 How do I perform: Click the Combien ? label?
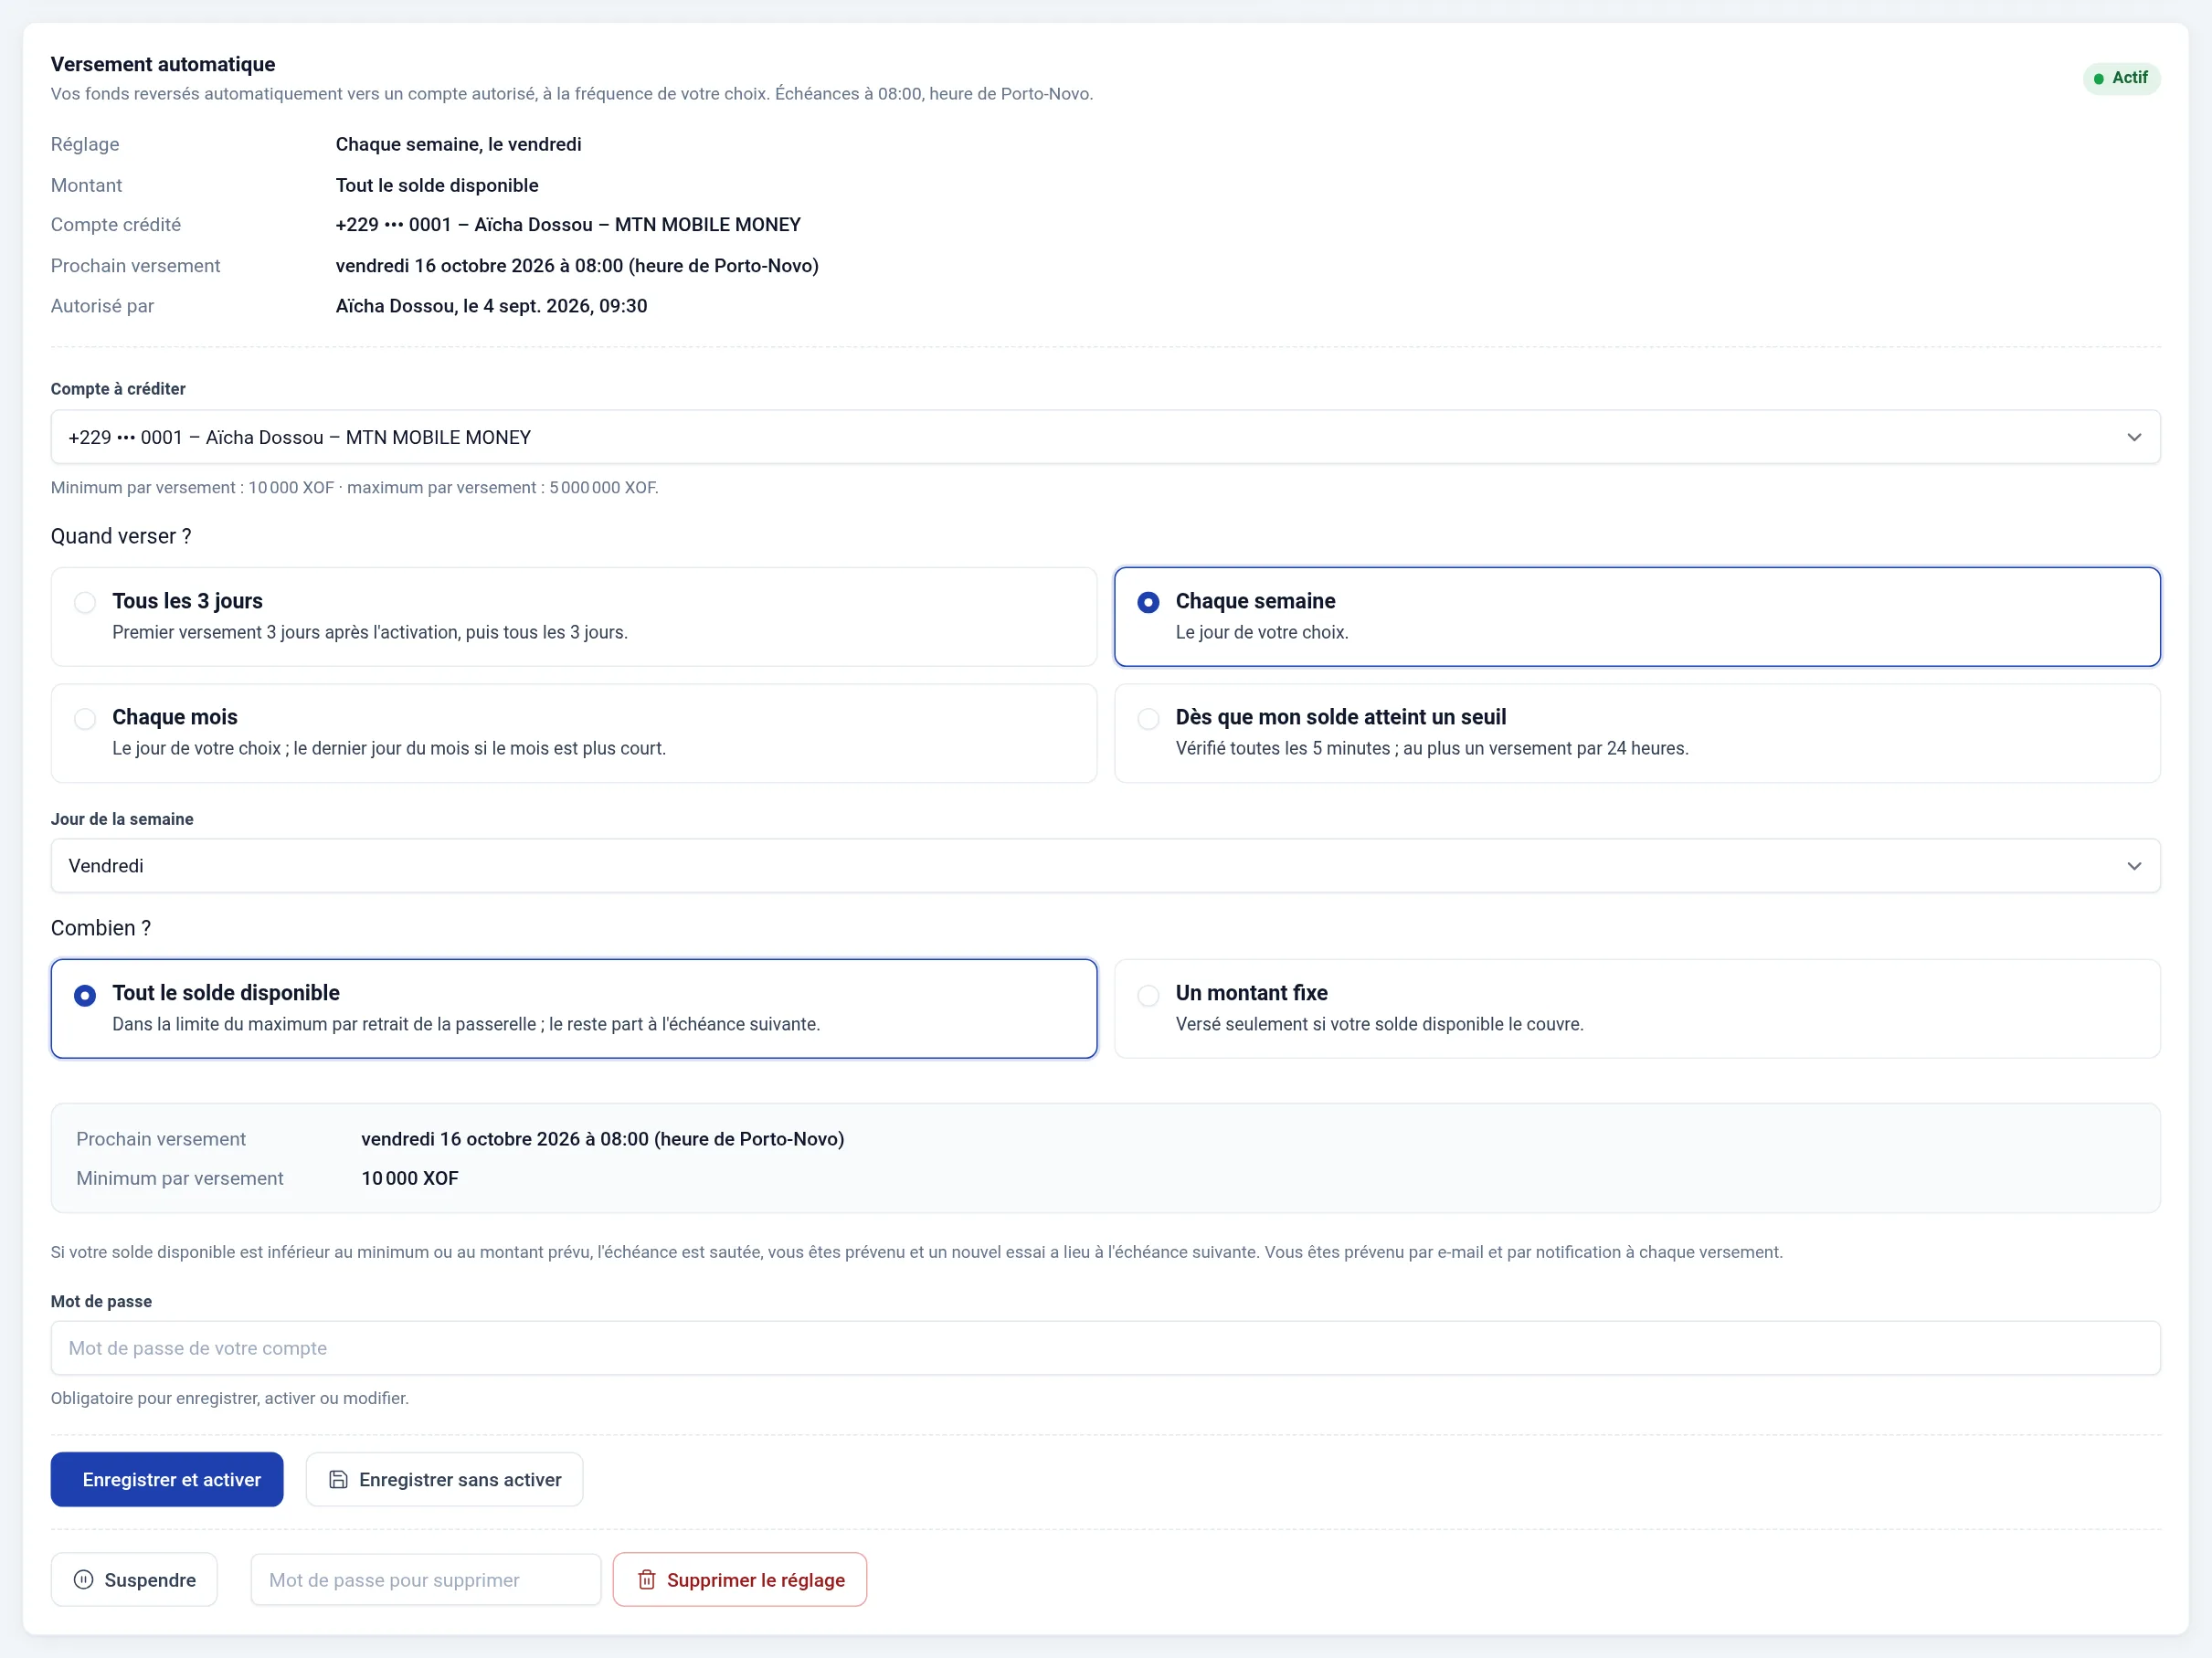(101, 928)
